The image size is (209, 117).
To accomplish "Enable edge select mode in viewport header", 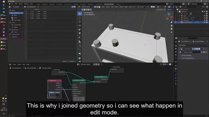I will point(97,7).
